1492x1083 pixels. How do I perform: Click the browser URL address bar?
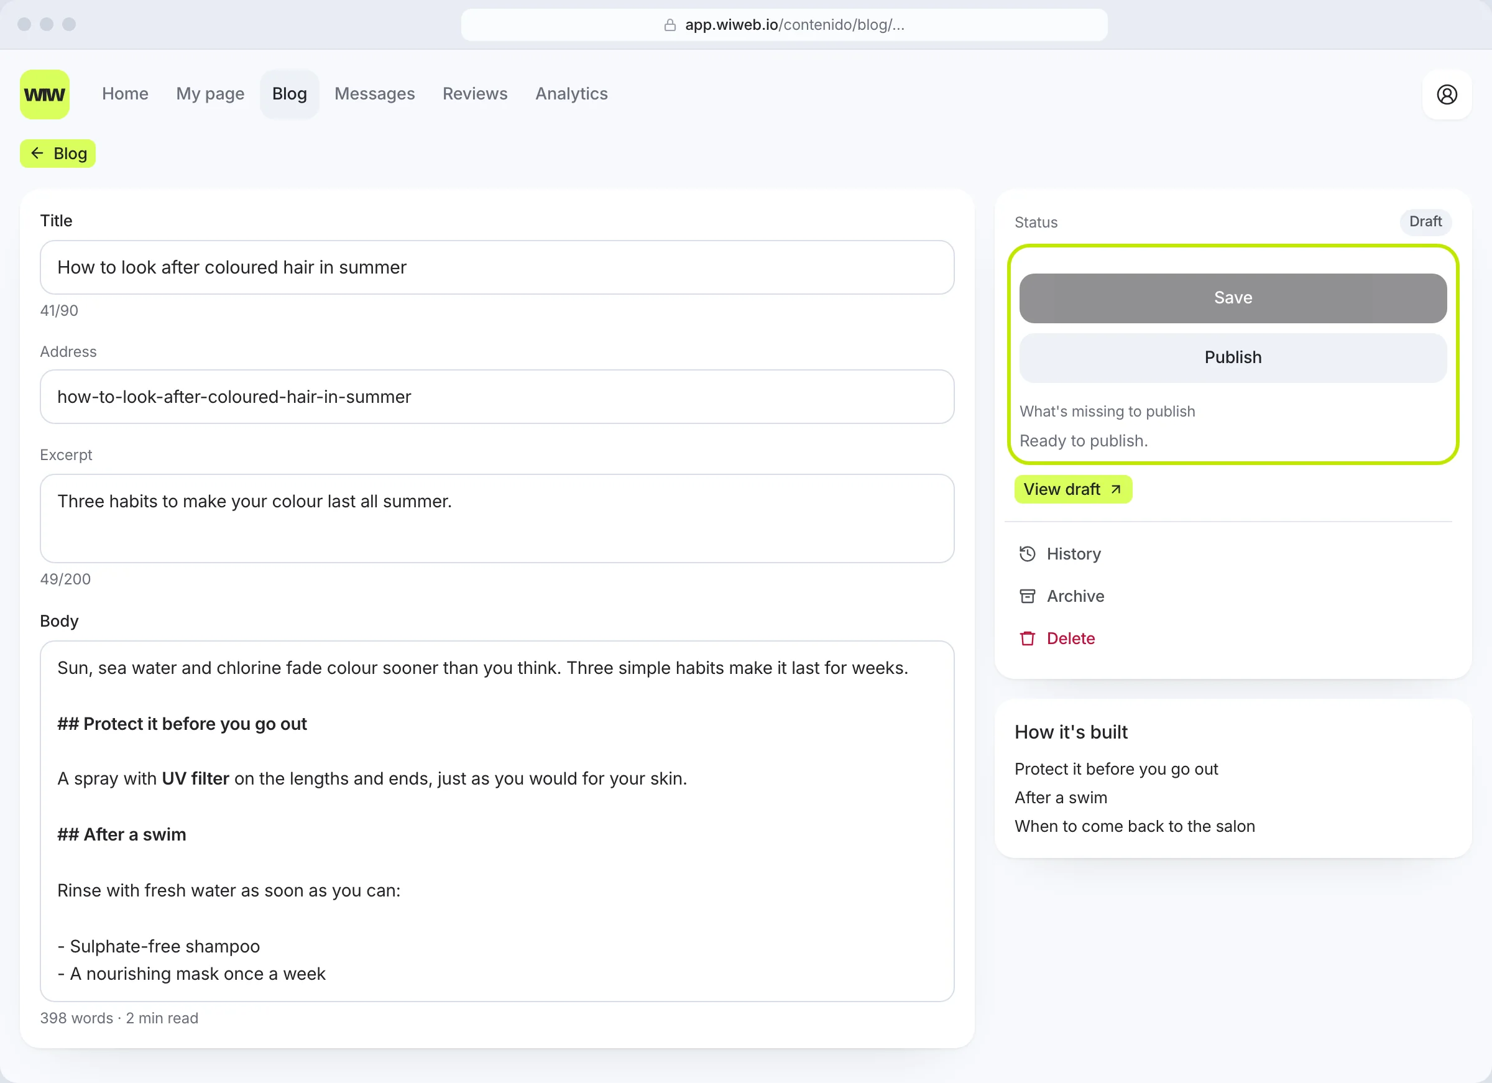pos(784,25)
